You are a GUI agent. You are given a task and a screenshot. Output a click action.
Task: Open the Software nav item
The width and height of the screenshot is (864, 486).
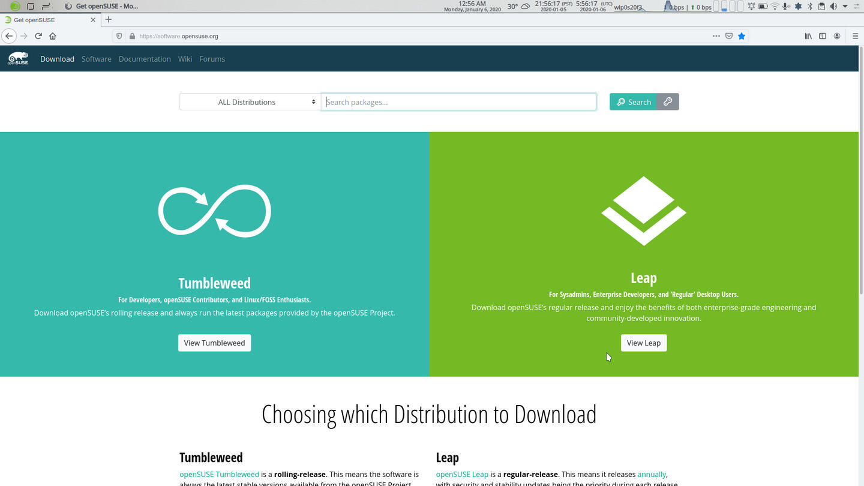point(97,59)
